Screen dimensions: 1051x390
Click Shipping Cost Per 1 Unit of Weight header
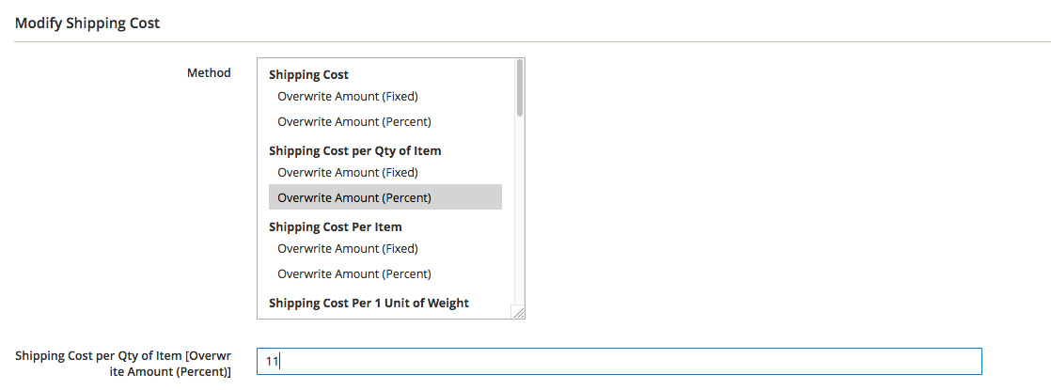tap(369, 303)
